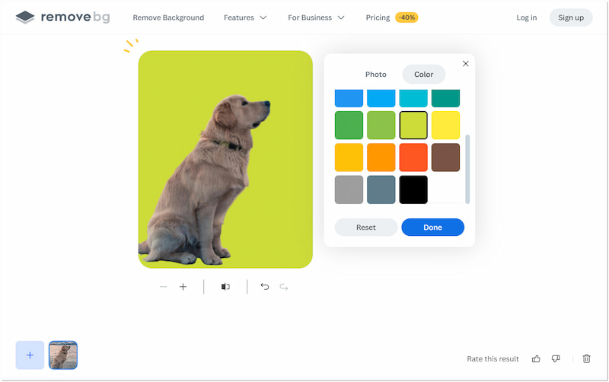Click the Reset button
Image resolution: width=609 pixels, height=382 pixels.
pos(366,228)
